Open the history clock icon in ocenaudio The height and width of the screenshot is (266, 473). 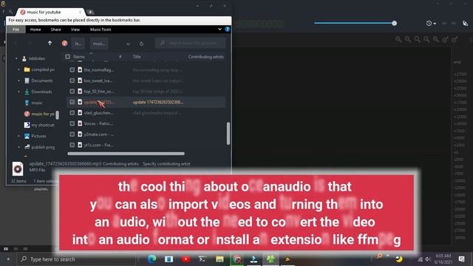[x=429, y=23]
